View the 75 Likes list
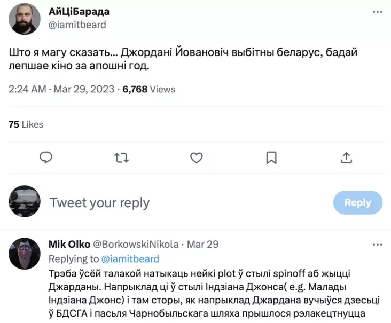This screenshot has width=391, height=323. tap(26, 124)
